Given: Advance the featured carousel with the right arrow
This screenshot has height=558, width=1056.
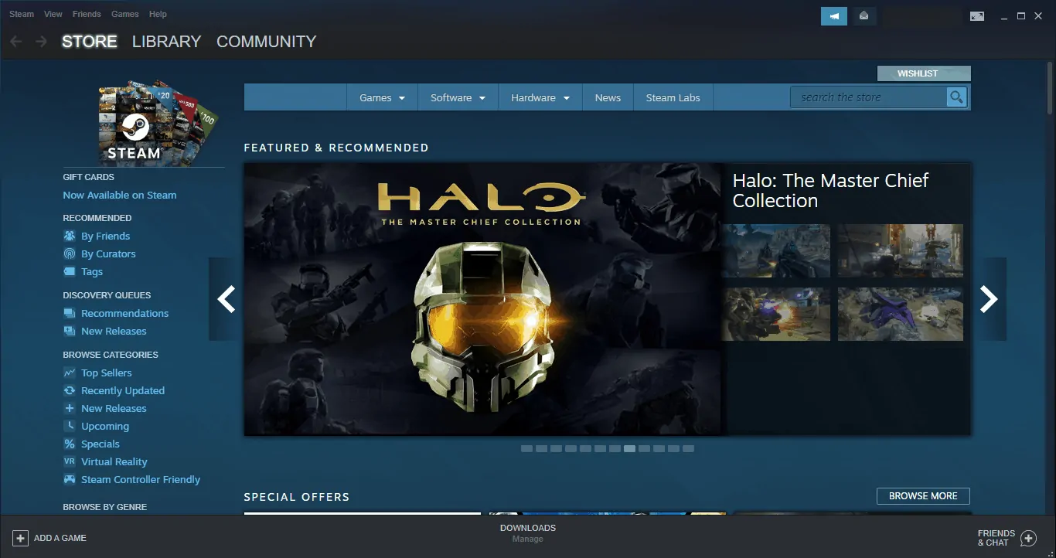Looking at the screenshot, I should (990, 299).
